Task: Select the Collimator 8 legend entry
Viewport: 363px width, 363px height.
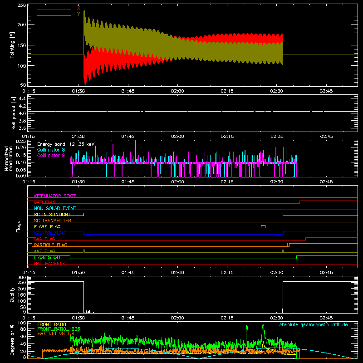Action: [51, 150]
